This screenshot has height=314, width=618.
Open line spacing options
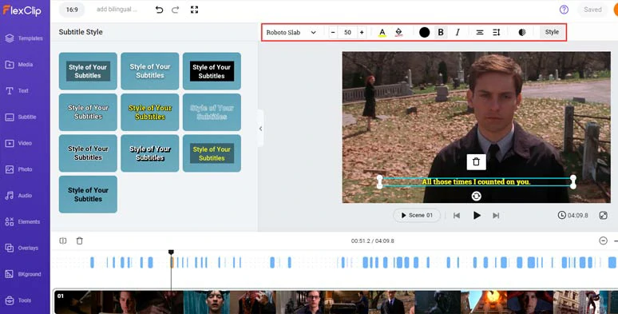pos(496,32)
